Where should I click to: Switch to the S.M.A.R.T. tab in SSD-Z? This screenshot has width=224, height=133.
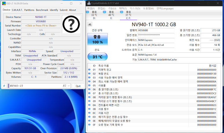17,10
